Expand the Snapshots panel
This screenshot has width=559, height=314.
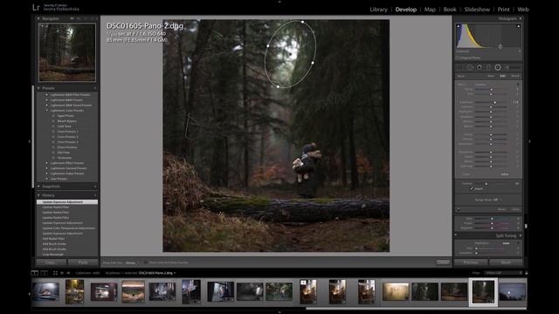pyautogui.click(x=38, y=186)
